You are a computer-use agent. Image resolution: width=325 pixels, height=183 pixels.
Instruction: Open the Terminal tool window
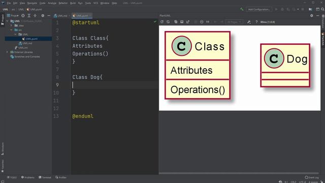(45, 177)
